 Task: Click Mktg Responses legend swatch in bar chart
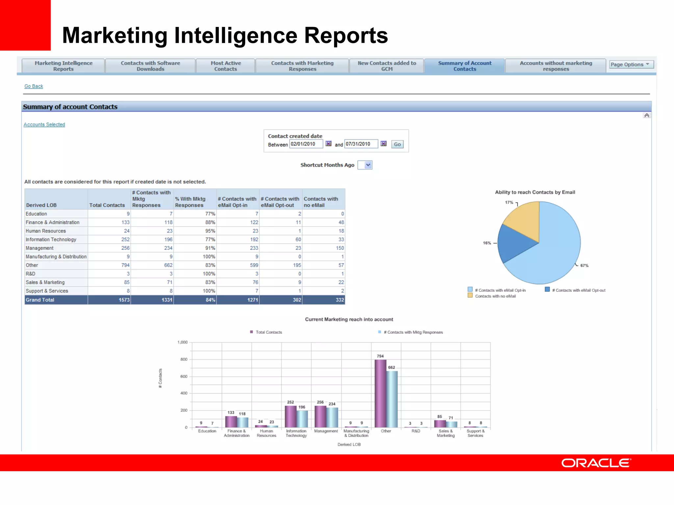click(x=379, y=332)
